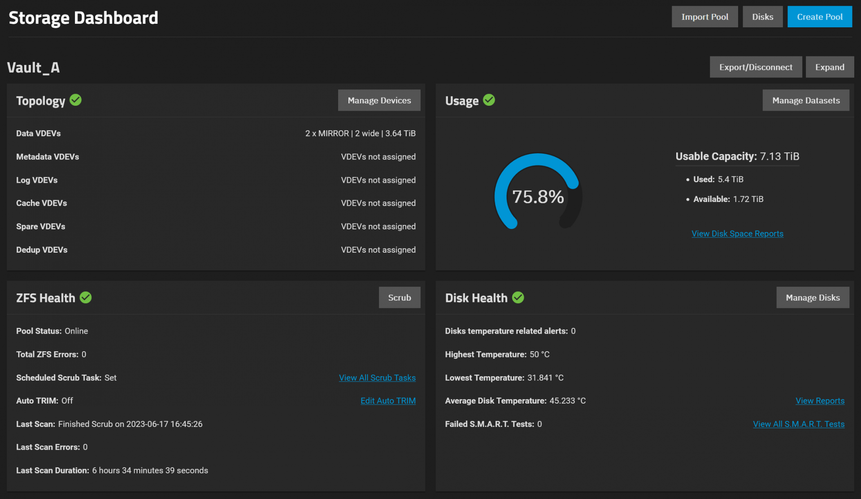Open Manage Devices for topology
This screenshot has height=499, width=861.
pos(379,100)
